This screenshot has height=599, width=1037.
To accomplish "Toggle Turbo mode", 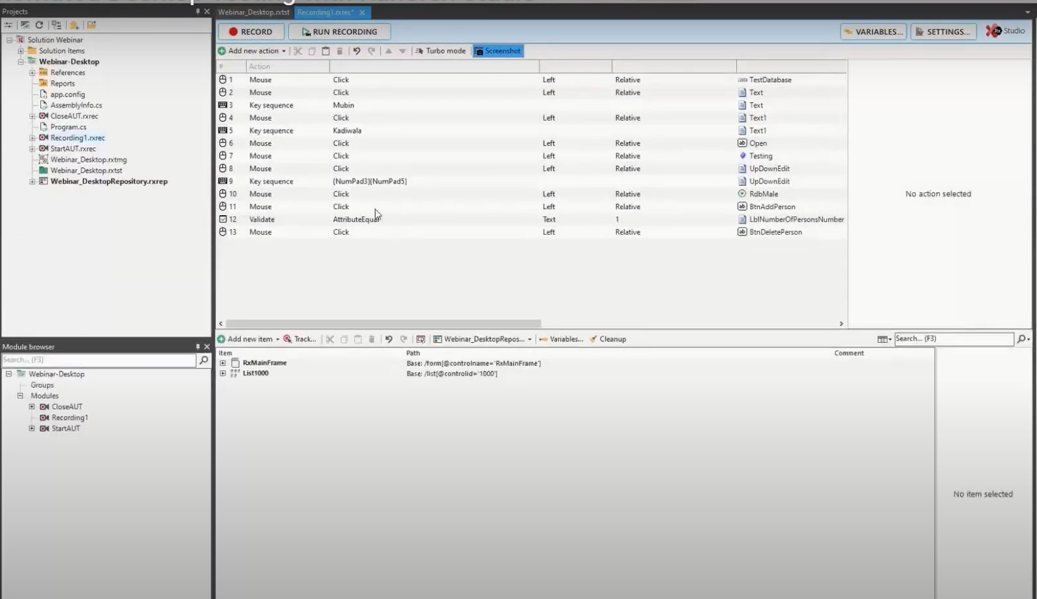I will (440, 51).
